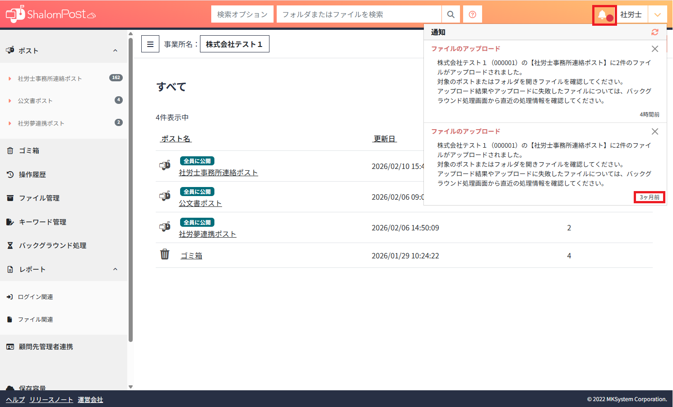Expand 社労士事務所連絡ポスト tree item in sidebar
Viewport: 673px width, 407px height.
(x=10, y=79)
